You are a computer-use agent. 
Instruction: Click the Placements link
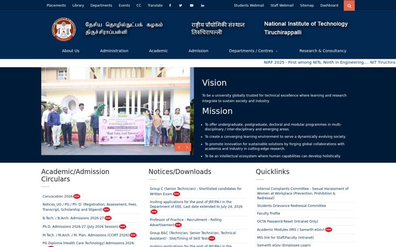click(56, 5)
